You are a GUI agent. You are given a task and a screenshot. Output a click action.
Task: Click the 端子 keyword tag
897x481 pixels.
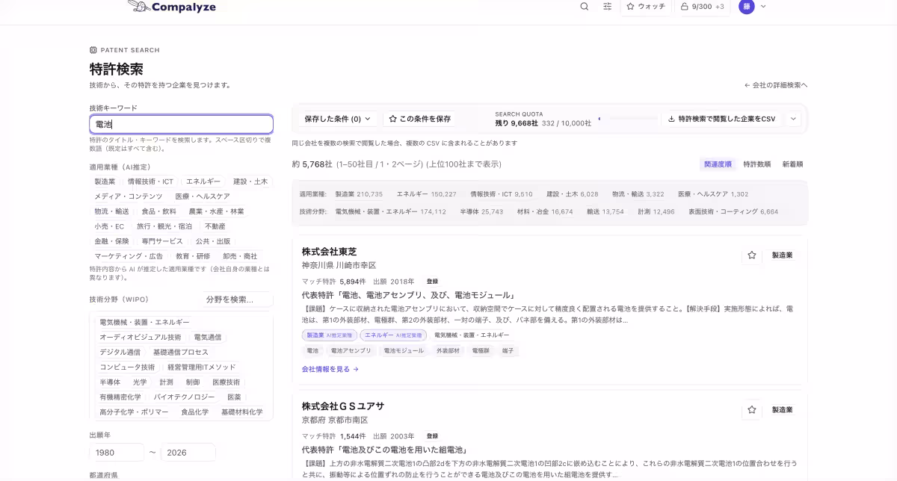point(508,350)
